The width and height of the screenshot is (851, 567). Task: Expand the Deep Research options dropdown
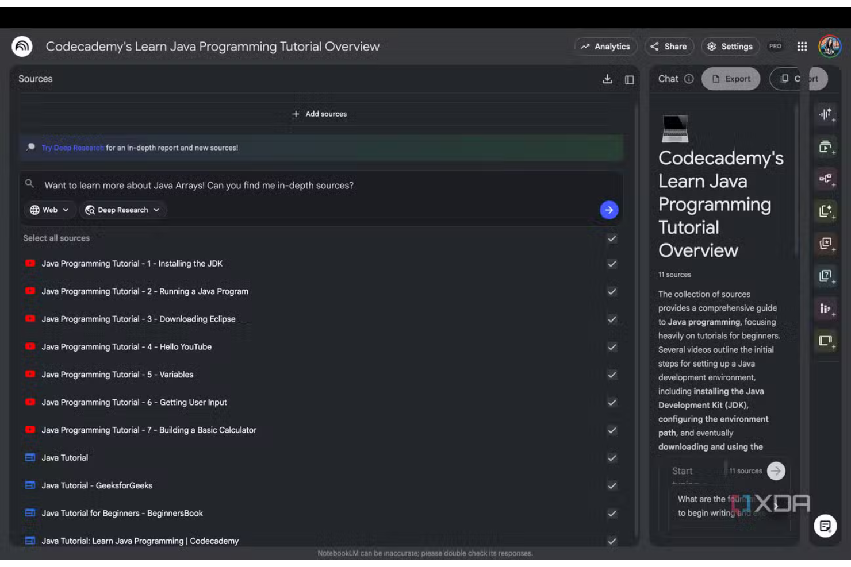pyautogui.click(x=122, y=210)
